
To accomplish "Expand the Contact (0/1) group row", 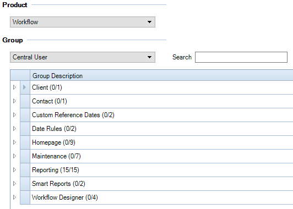I will 14,101.
